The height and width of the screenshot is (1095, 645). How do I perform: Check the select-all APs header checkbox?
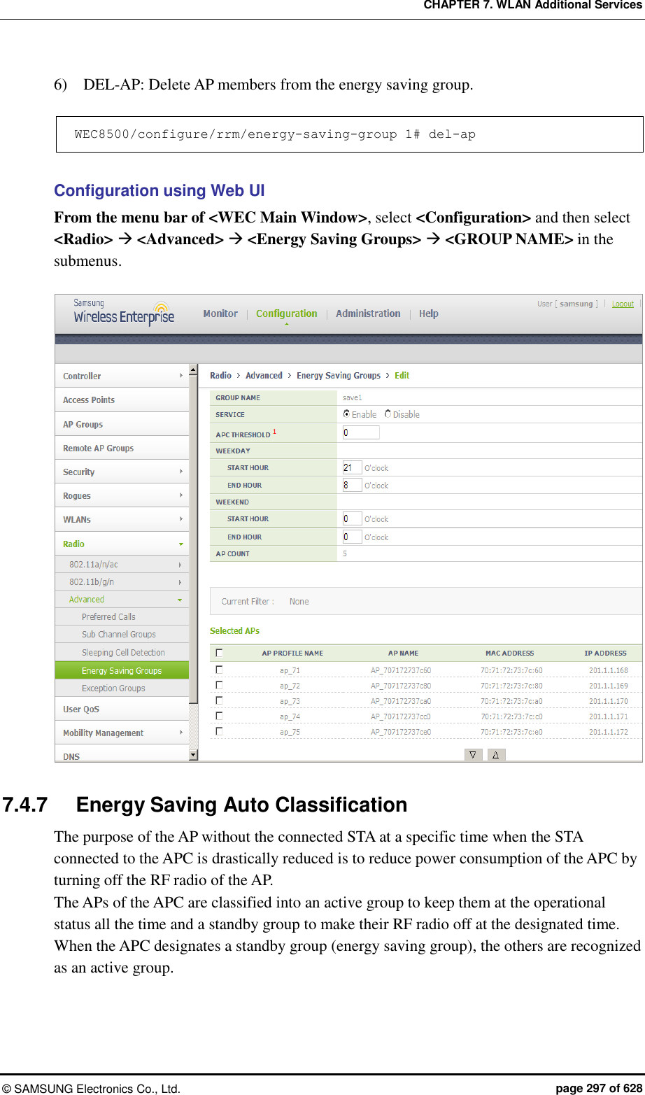[220, 653]
